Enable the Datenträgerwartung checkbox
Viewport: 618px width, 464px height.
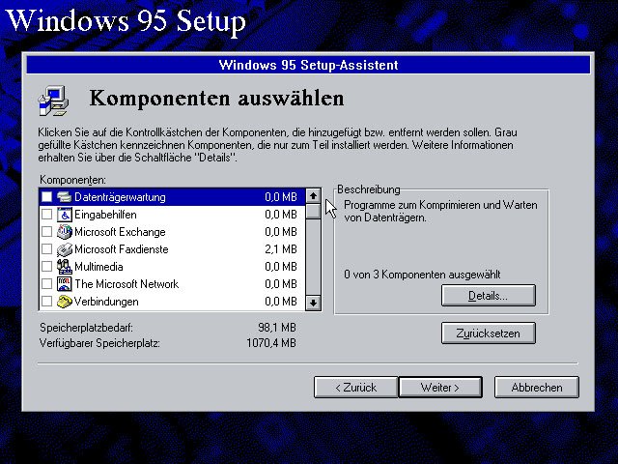46,197
